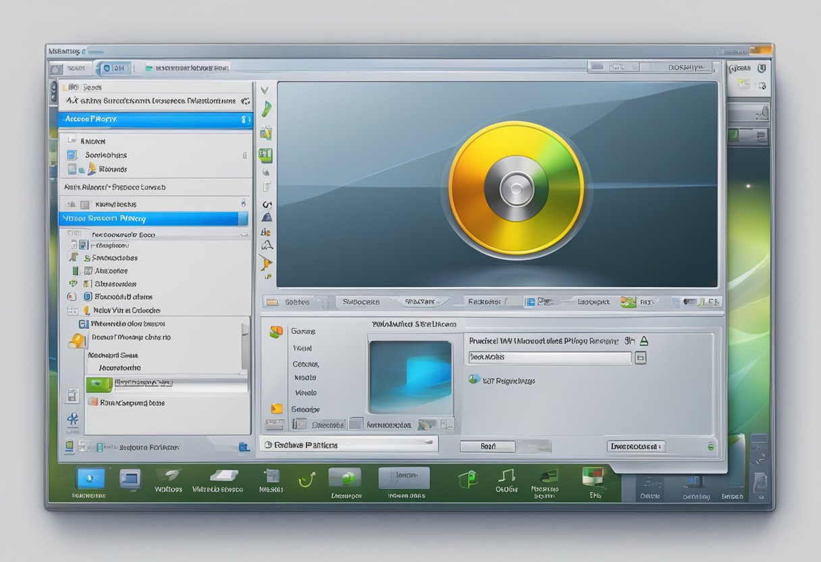The height and width of the screenshot is (562, 821).
Task: Expand the top down-chevron above vertical toolbar
Action: click(x=265, y=89)
